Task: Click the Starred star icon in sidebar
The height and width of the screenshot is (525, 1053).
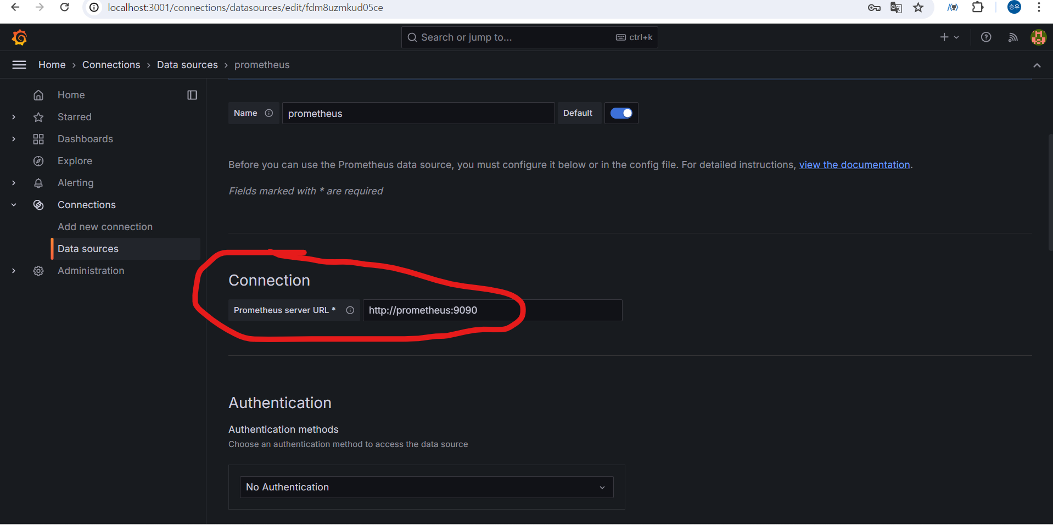Action: (38, 117)
